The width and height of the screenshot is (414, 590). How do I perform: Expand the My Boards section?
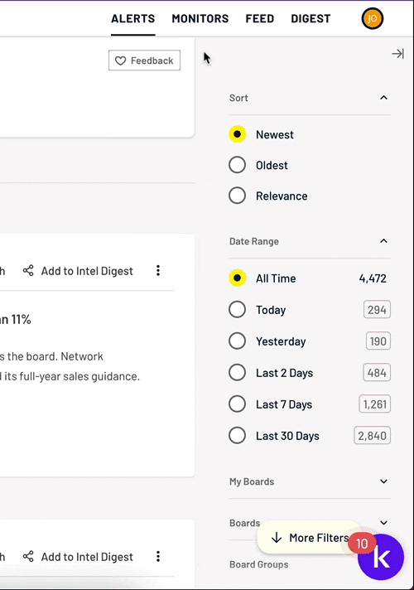(x=310, y=481)
